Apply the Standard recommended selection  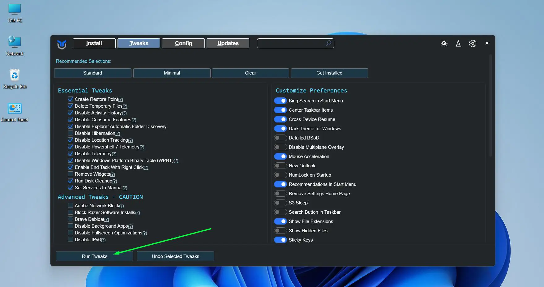coord(92,73)
